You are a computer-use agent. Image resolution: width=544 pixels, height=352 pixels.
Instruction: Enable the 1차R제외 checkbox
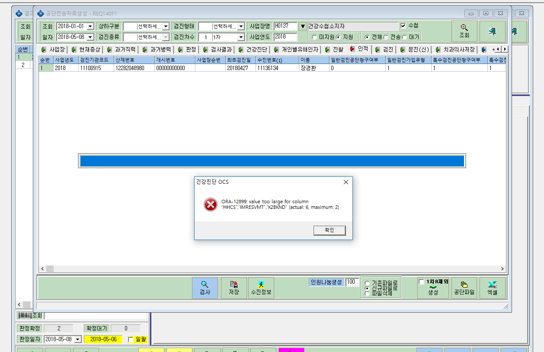422,282
